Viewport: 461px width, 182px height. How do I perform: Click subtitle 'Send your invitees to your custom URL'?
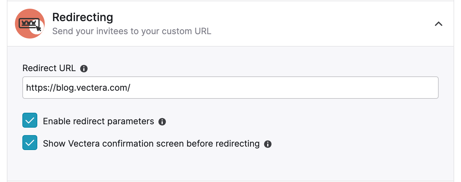(x=132, y=31)
